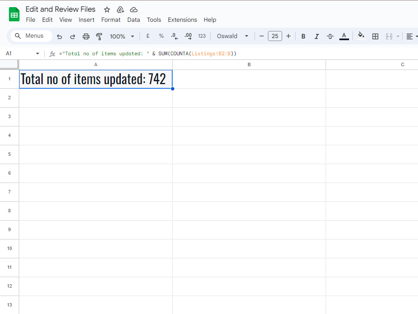418x314 pixels.
Task: Click the fill handle of cell A1
Action: tap(173, 89)
